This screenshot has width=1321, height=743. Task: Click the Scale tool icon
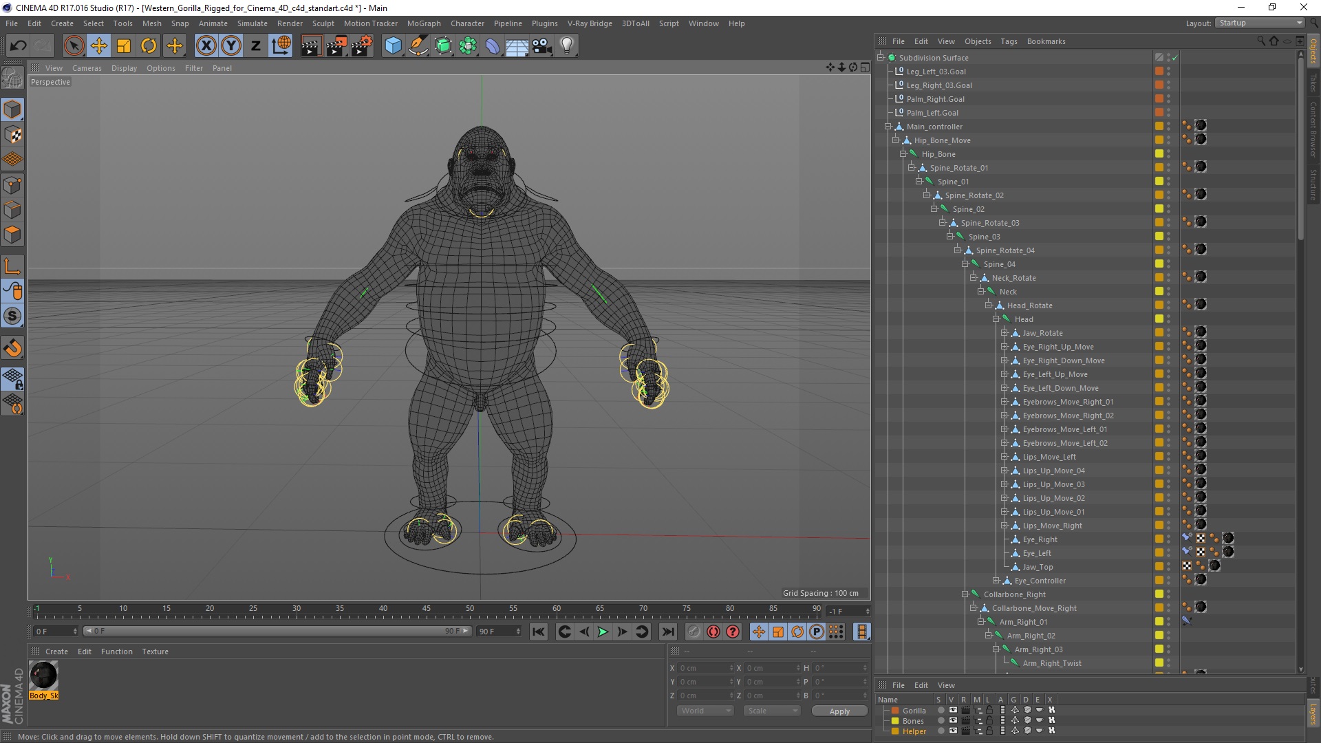tap(124, 46)
